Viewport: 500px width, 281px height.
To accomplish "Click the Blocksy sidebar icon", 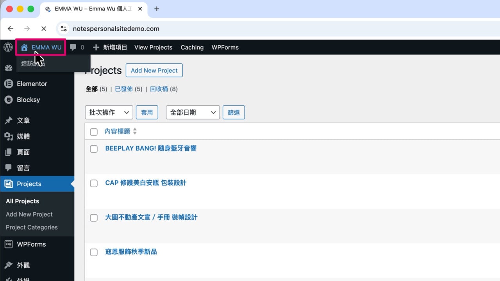I will pyautogui.click(x=9, y=100).
